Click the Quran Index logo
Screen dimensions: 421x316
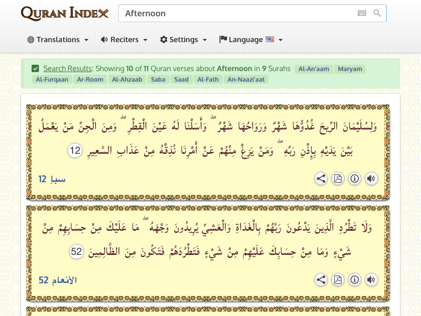65,14
